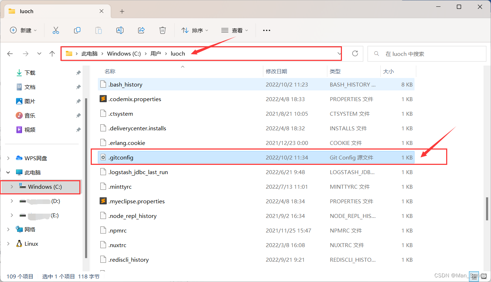
Task: Click Windows (C:) in address breadcrumb
Action: pyautogui.click(x=124, y=53)
